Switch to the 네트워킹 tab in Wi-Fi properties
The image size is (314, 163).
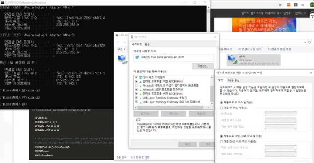tap(137, 44)
